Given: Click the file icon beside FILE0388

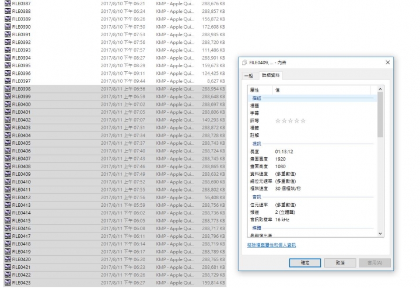Looking at the screenshot, I should coord(8,11).
